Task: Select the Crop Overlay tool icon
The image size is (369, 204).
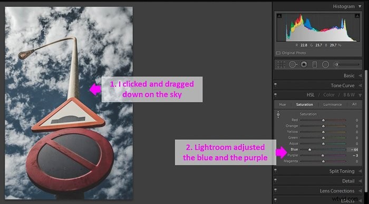Action: pyautogui.click(x=281, y=64)
